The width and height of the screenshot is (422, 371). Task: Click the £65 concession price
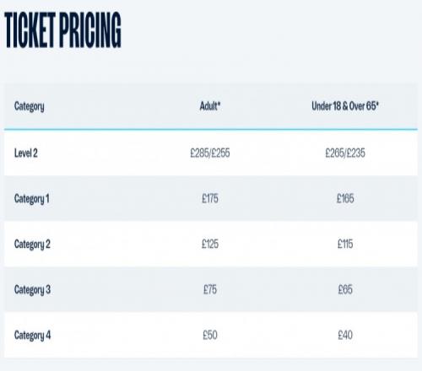(345, 289)
